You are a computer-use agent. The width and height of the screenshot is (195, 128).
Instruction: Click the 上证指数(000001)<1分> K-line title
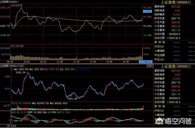[13, 66]
